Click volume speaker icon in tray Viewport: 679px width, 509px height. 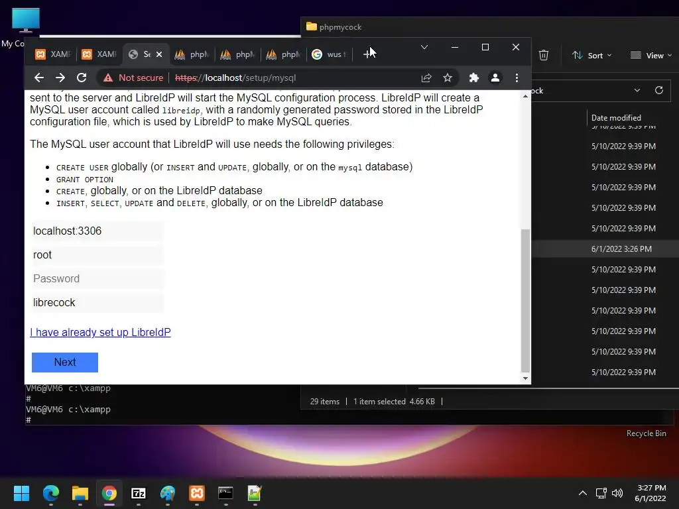[617, 493]
